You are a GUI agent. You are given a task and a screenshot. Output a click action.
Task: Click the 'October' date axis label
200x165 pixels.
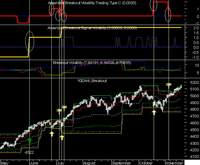(146, 163)
